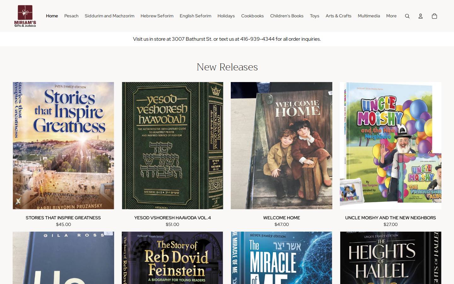The height and width of the screenshot is (284, 454).
Task: Click Welcome Home book cover image
Action: [282, 145]
